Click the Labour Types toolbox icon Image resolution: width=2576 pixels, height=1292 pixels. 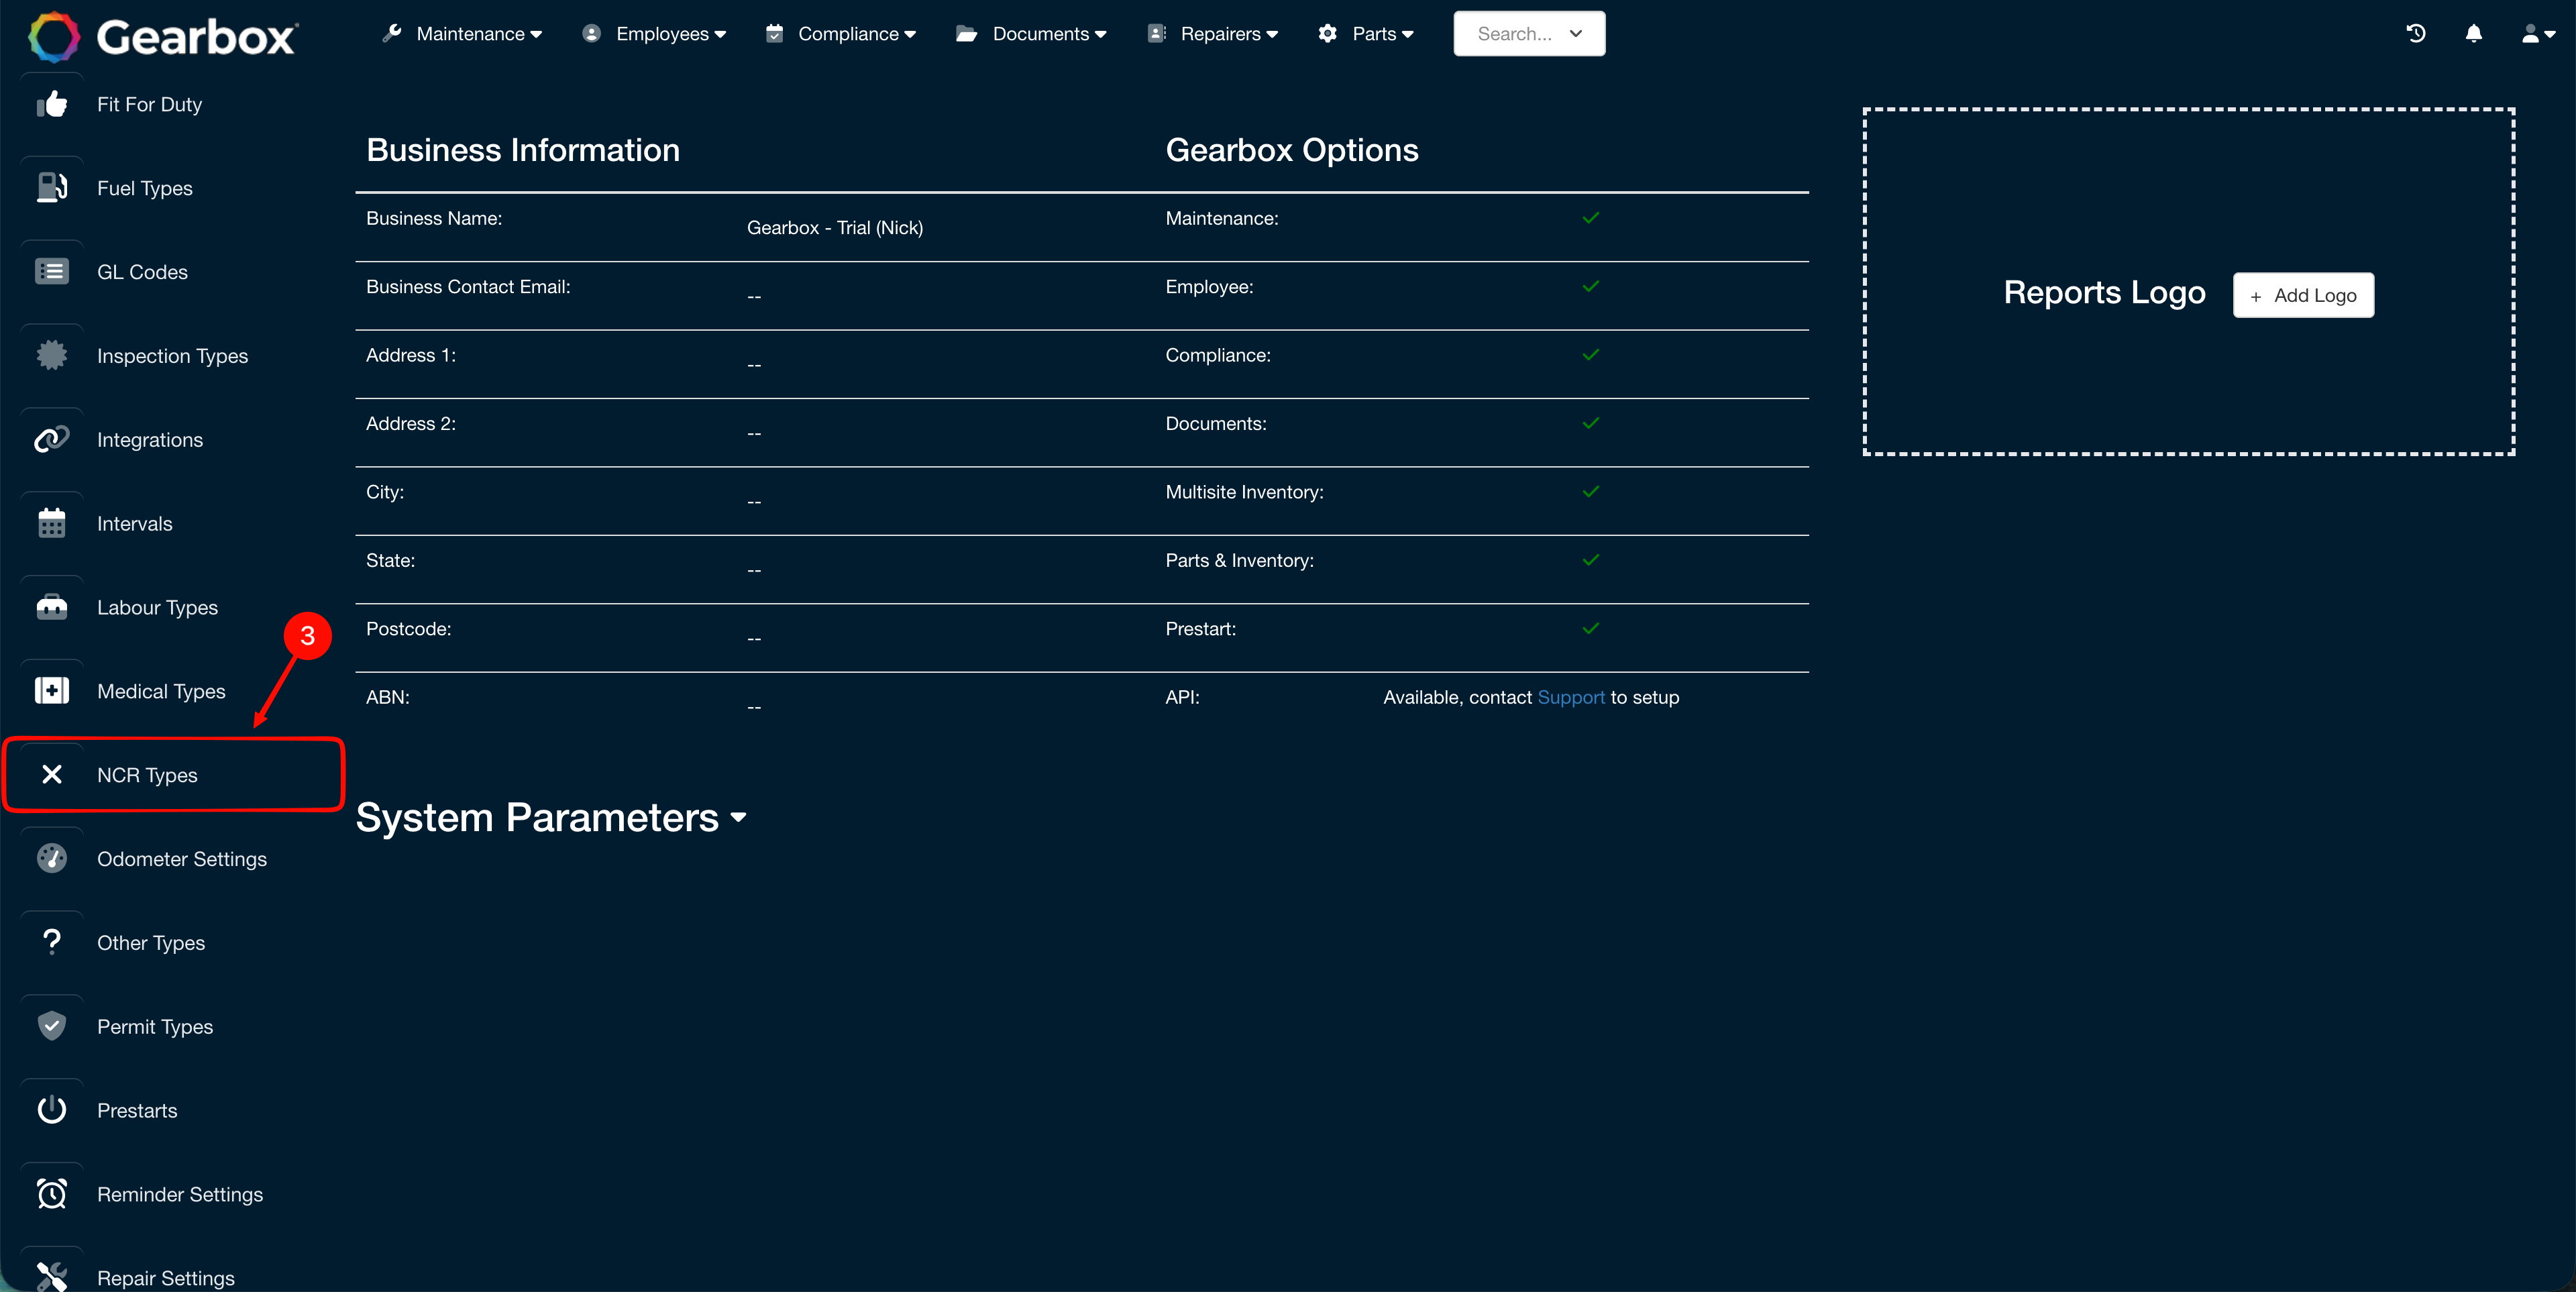[52, 608]
